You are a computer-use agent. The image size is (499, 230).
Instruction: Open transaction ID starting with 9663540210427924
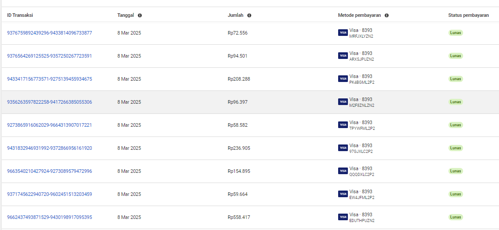[50, 171]
